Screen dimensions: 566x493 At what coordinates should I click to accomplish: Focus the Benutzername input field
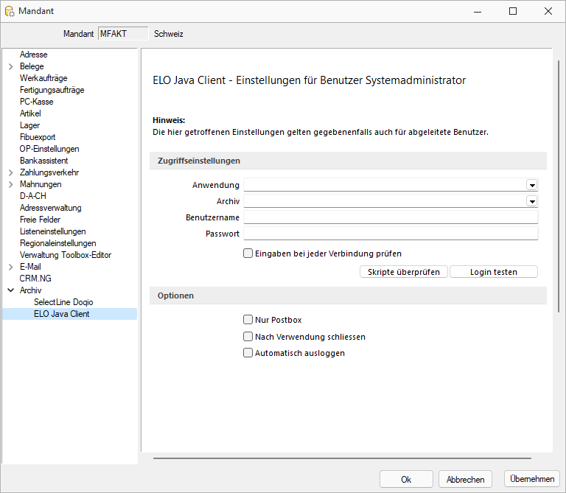tap(391, 217)
